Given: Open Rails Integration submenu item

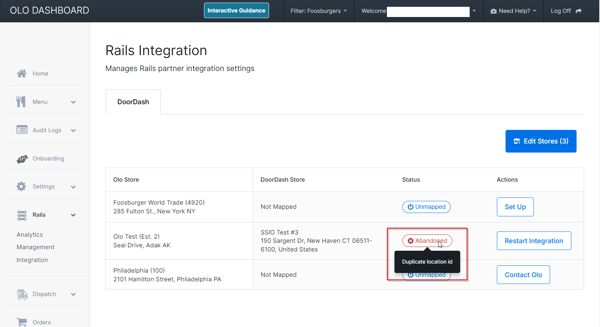Looking at the screenshot, I should (x=32, y=260).
